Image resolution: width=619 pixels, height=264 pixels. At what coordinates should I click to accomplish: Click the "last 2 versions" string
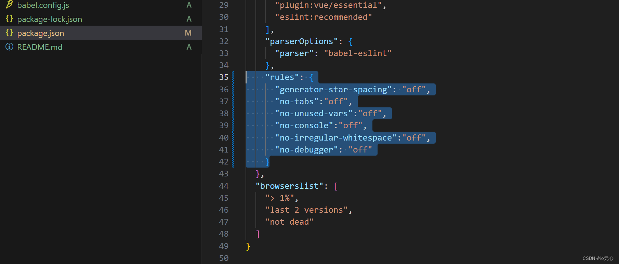(x=306, y=210)
